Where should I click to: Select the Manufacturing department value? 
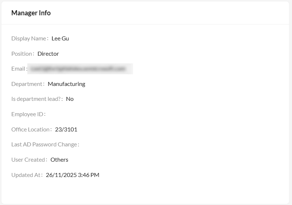coord(66,84)
